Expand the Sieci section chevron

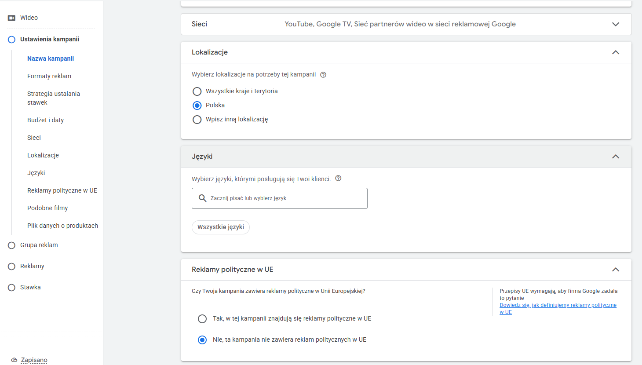(x=616, y=24)
